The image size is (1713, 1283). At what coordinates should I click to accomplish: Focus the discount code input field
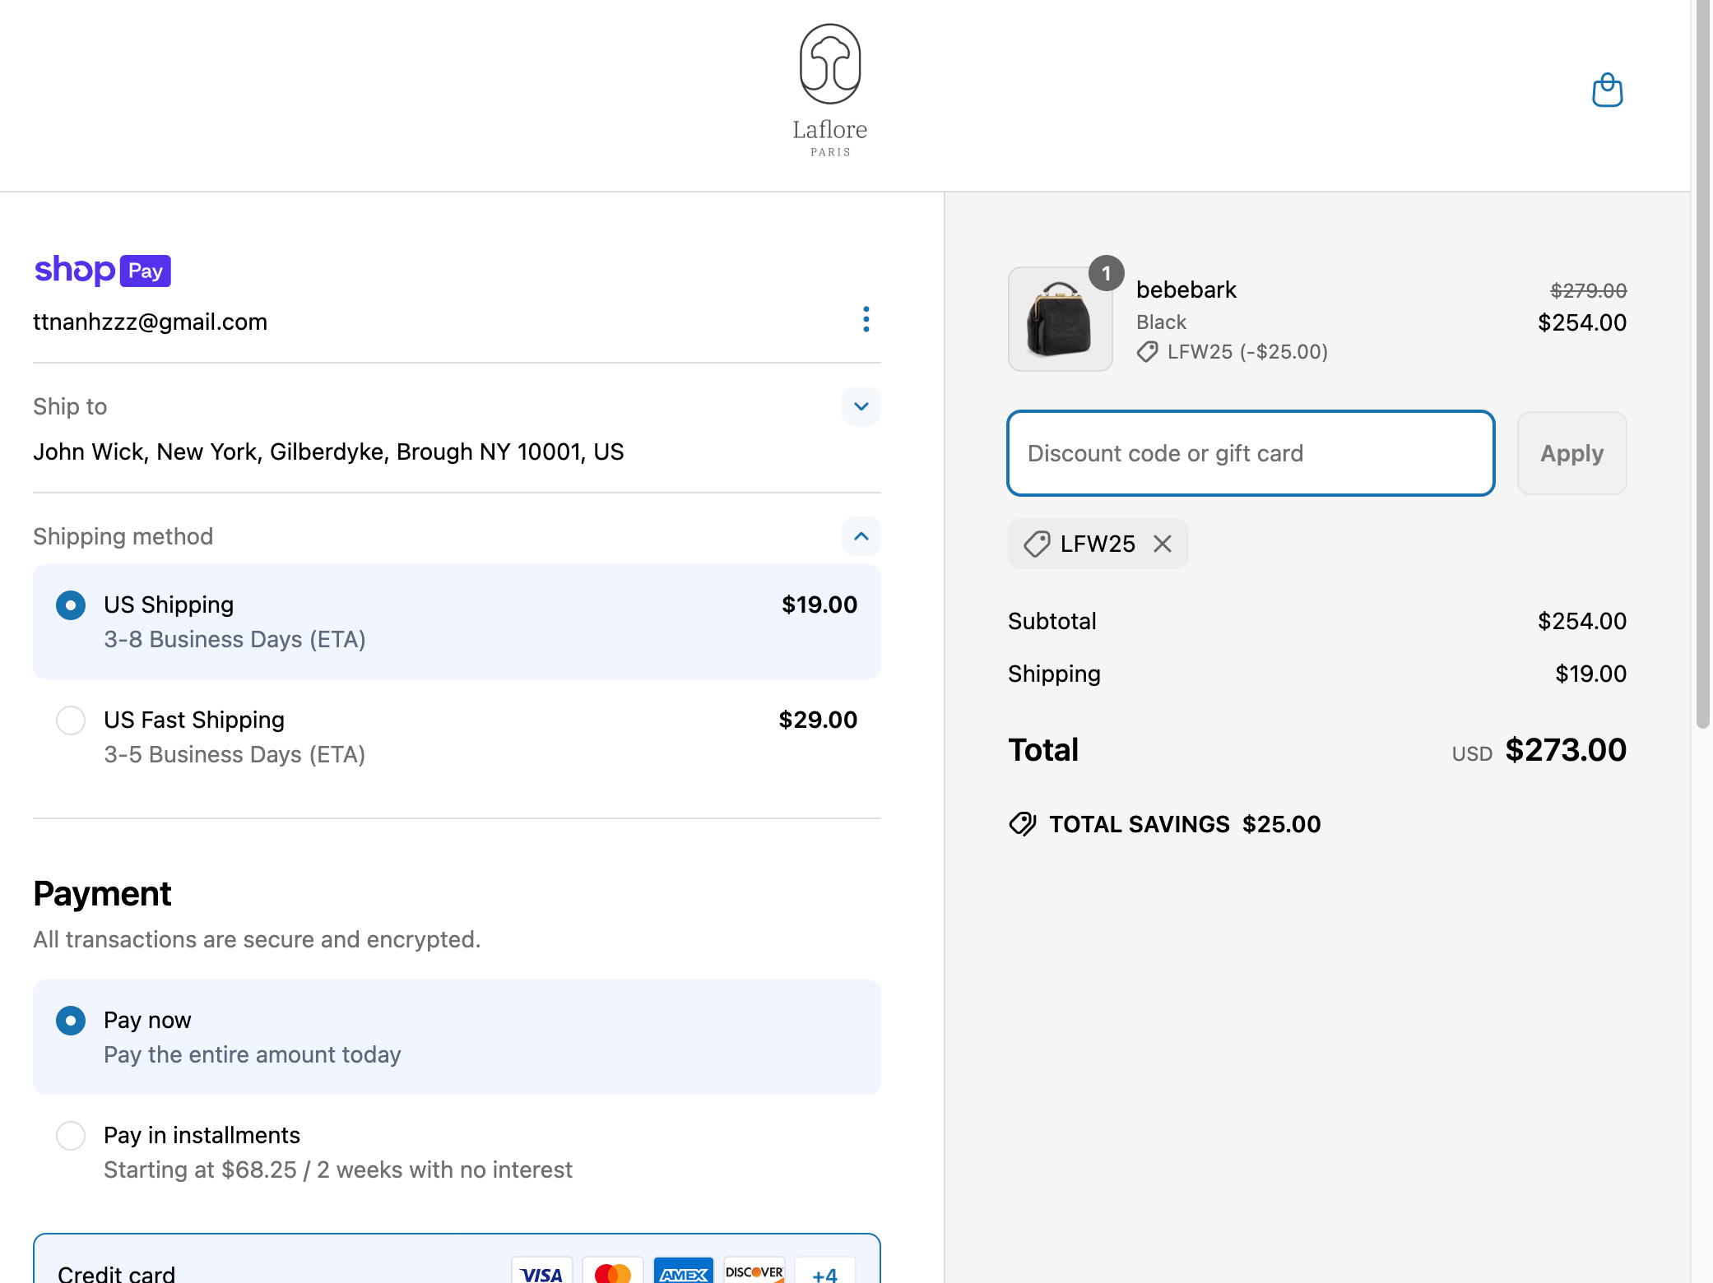click(x=1250, y=453)
